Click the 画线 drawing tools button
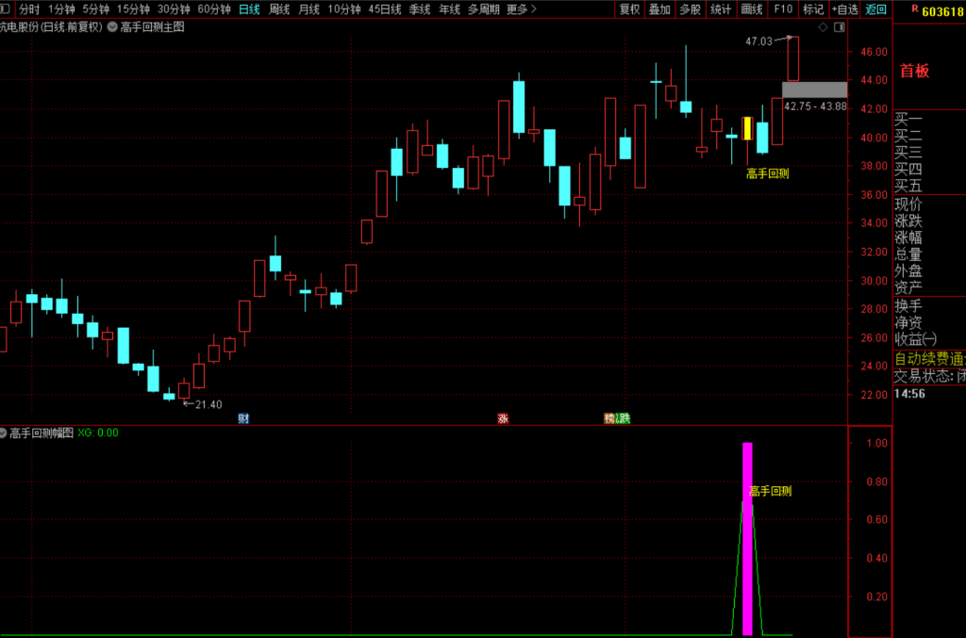 (x=752, y=9)
